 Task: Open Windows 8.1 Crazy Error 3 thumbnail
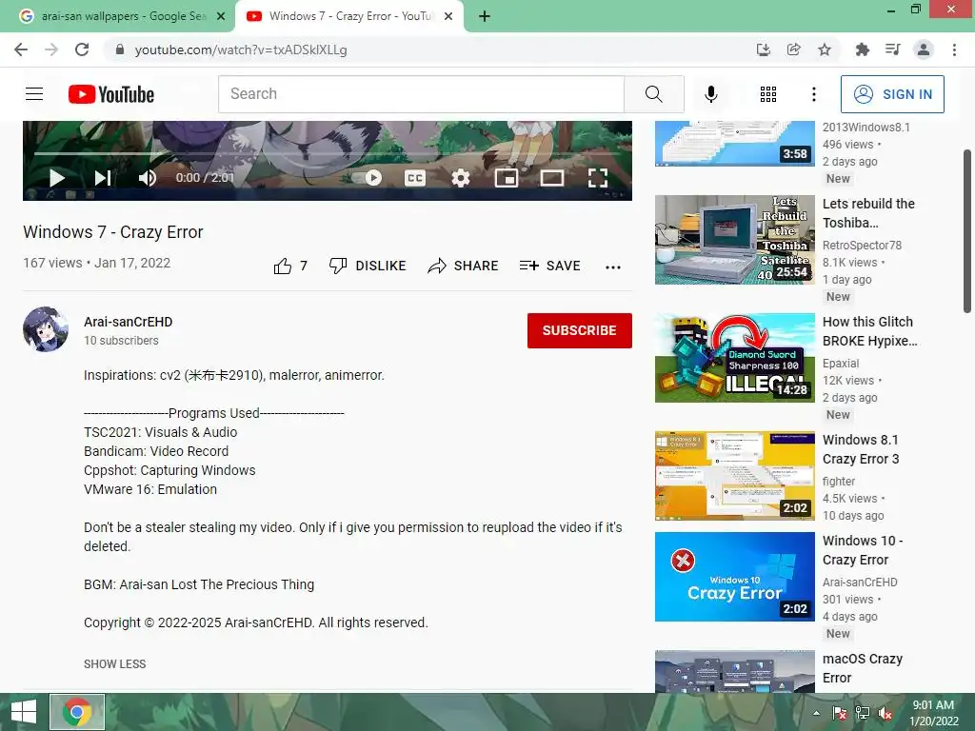[734, 476]
